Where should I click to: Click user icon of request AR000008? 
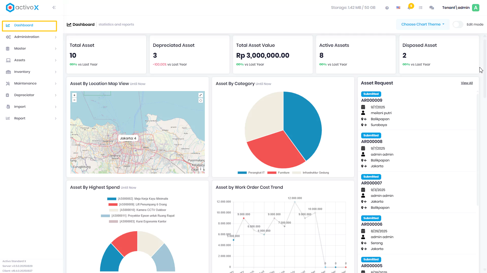[363, 154]
